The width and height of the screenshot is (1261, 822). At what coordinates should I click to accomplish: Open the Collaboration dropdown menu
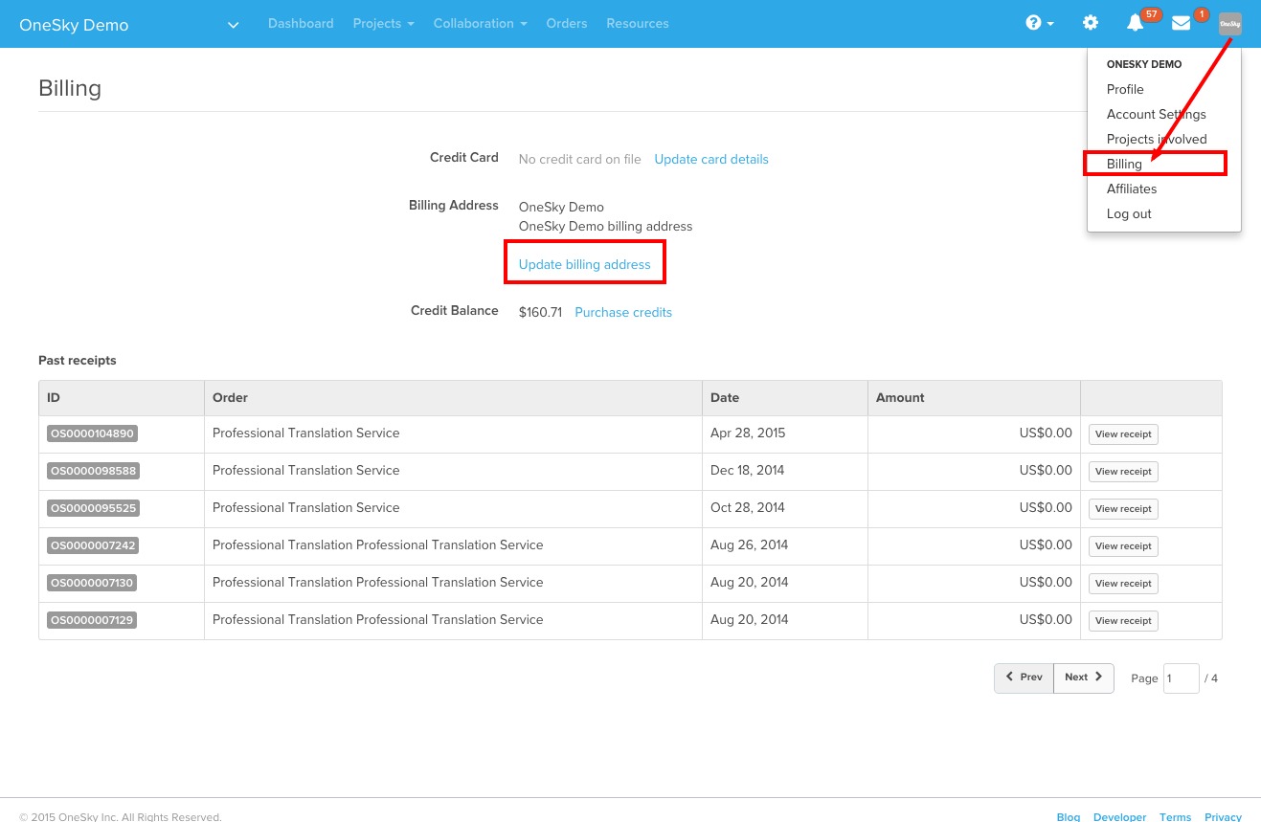480,23
